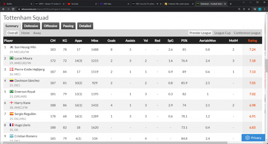Click the vertical page scrollbar thumb

click(266, 66)
